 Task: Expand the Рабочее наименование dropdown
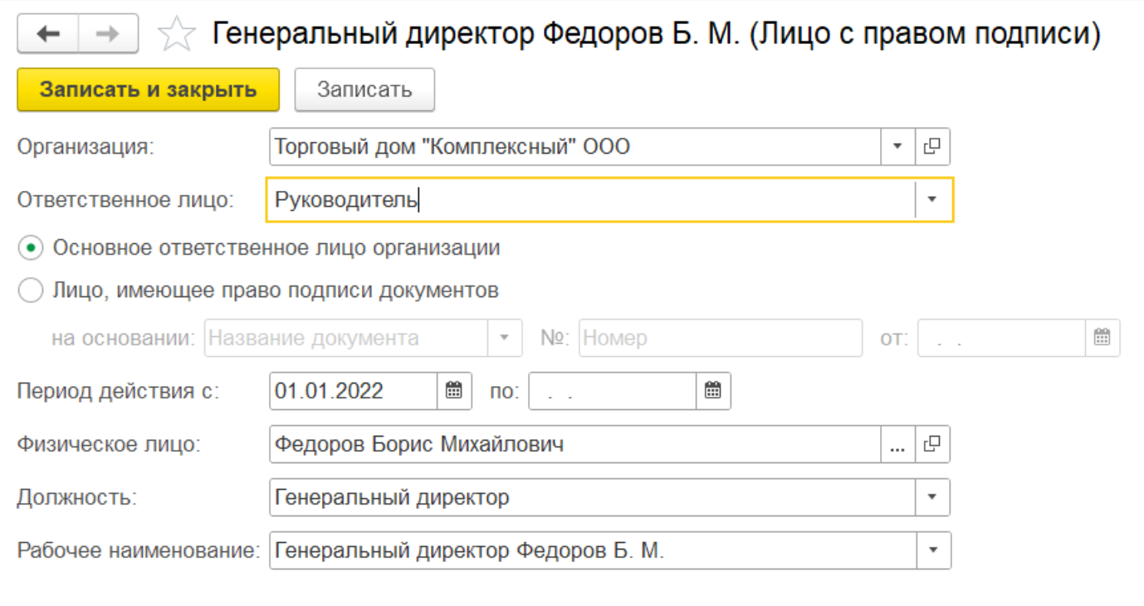tap(933, 550)
